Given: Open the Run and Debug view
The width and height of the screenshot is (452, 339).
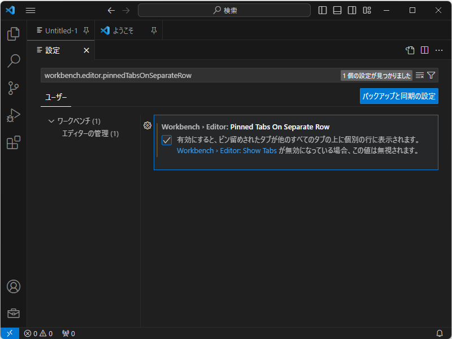Looking at the screenshot, I should (13, 115).
